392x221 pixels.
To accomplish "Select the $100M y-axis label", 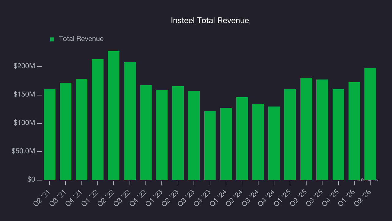I will point(24,123).
